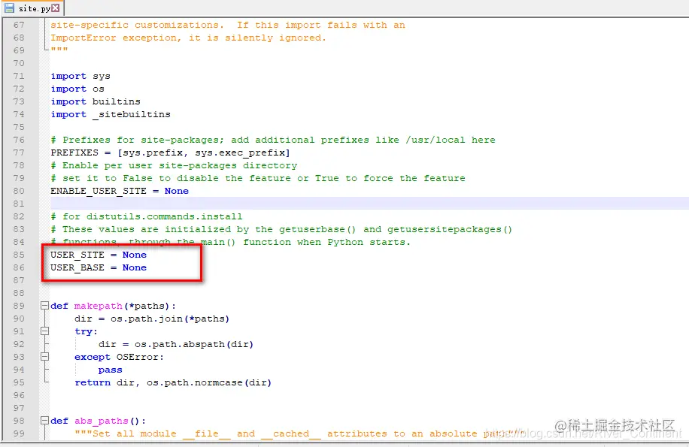
Task: Click the 'def makepath(*paths):' line
Action: [x=113, y=306]
